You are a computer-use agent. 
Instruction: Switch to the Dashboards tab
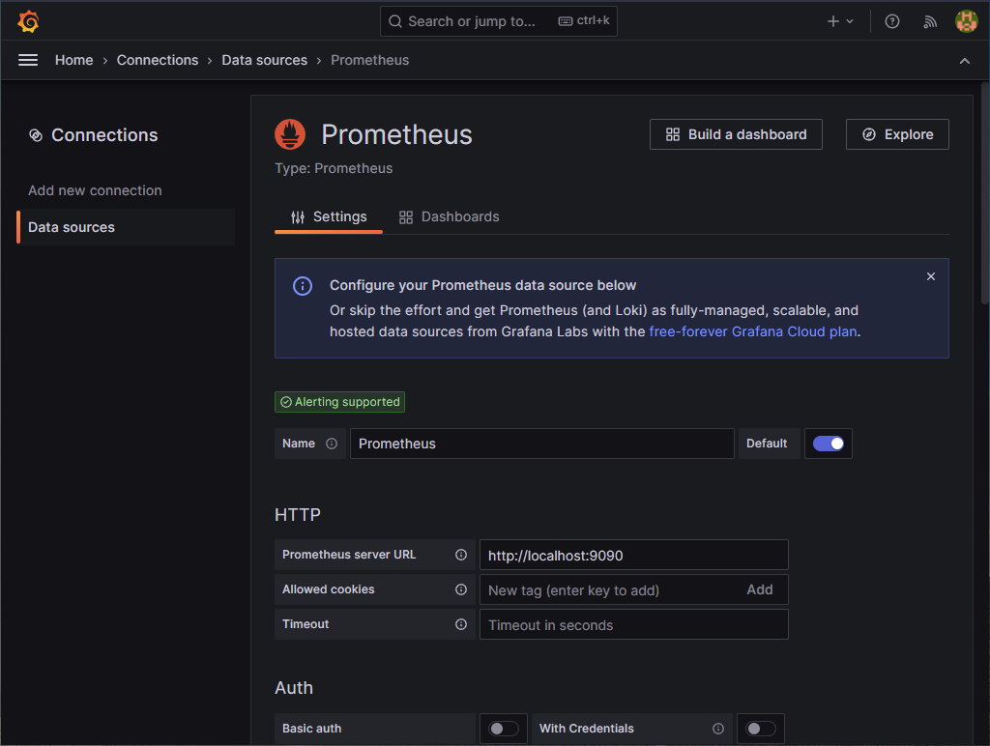pos(449,216)
